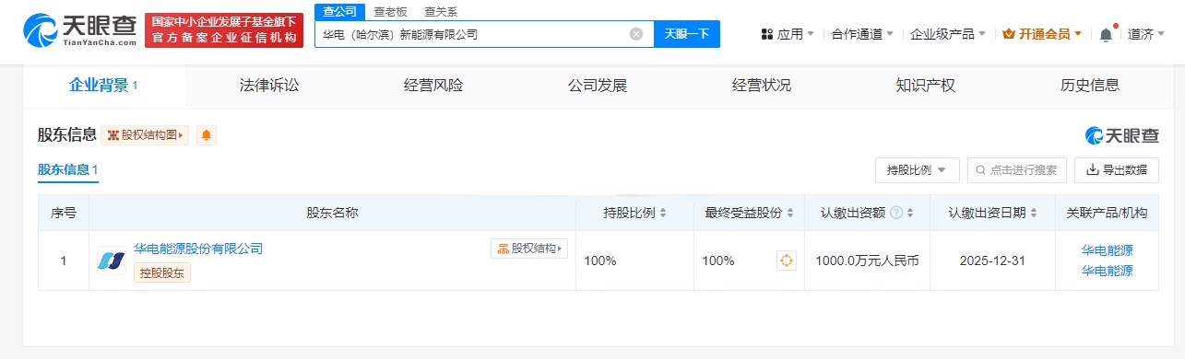Select the 查关系 search tab
This screenshot has width=1185, height=359.
(x=441, y=12)
